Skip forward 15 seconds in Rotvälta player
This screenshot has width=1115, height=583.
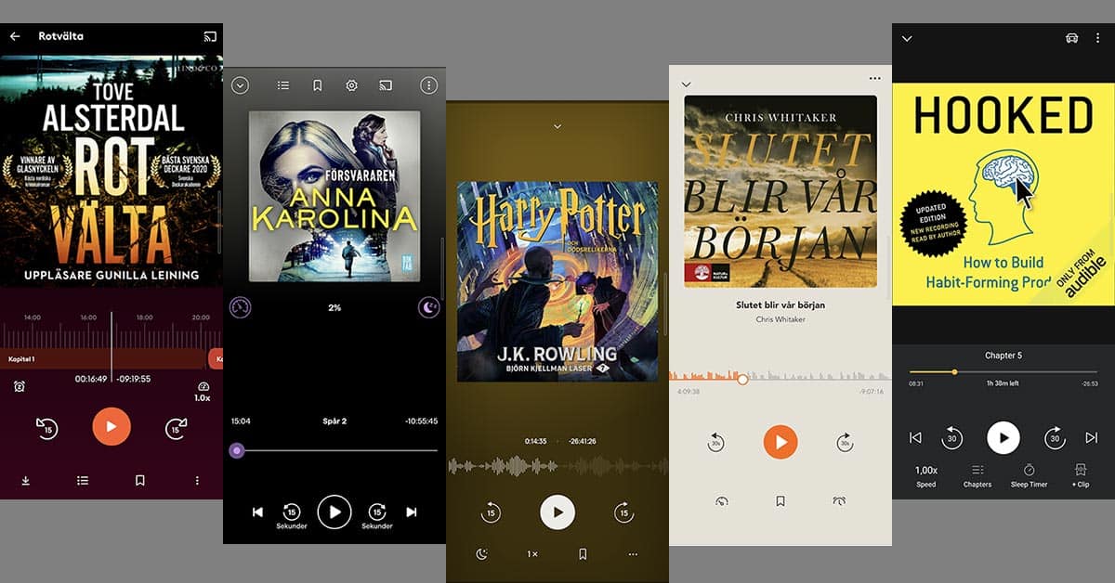tap(177, 428)
